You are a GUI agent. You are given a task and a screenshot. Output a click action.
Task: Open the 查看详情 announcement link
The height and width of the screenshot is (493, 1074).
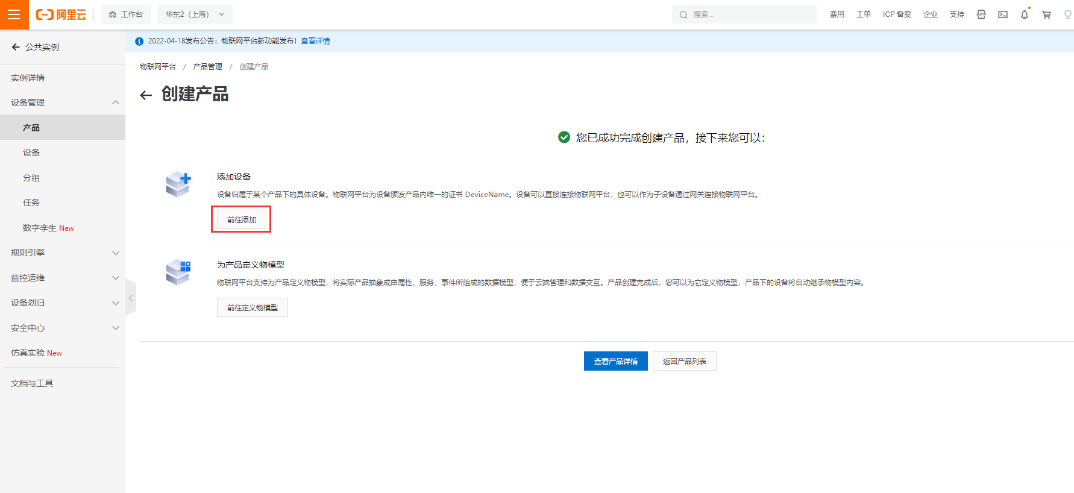[315, 41]
